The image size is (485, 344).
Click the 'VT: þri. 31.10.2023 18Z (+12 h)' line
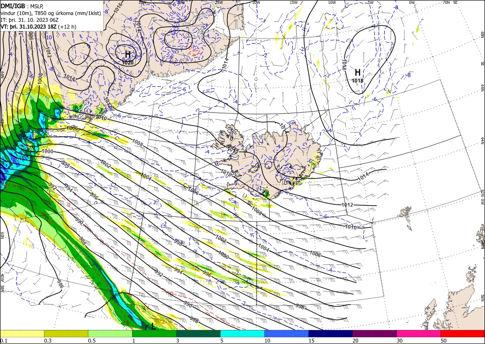click(x=38, y=27)
